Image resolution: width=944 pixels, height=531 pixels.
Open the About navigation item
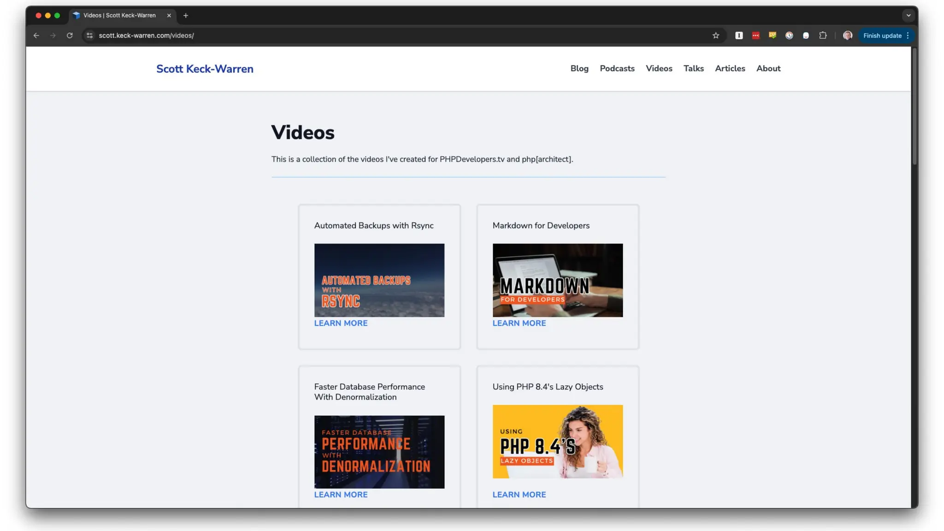(x=768, y=68)
